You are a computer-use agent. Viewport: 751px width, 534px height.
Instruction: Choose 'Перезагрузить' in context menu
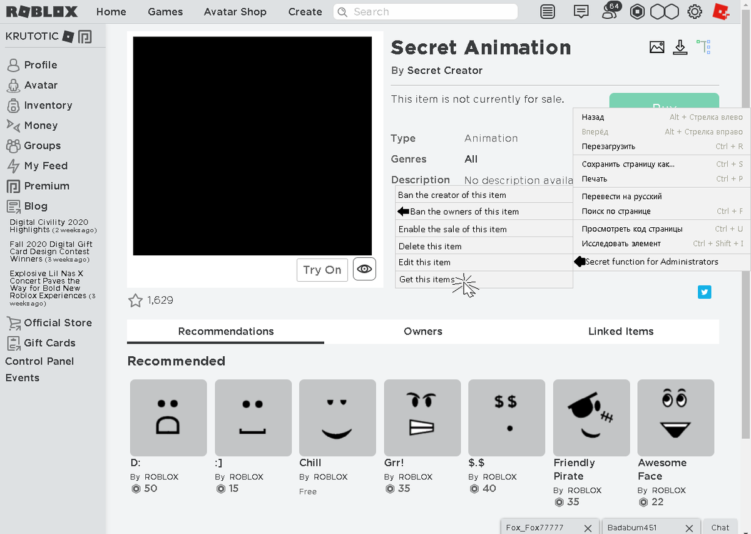pyautogui.click(x=662, y=146)
